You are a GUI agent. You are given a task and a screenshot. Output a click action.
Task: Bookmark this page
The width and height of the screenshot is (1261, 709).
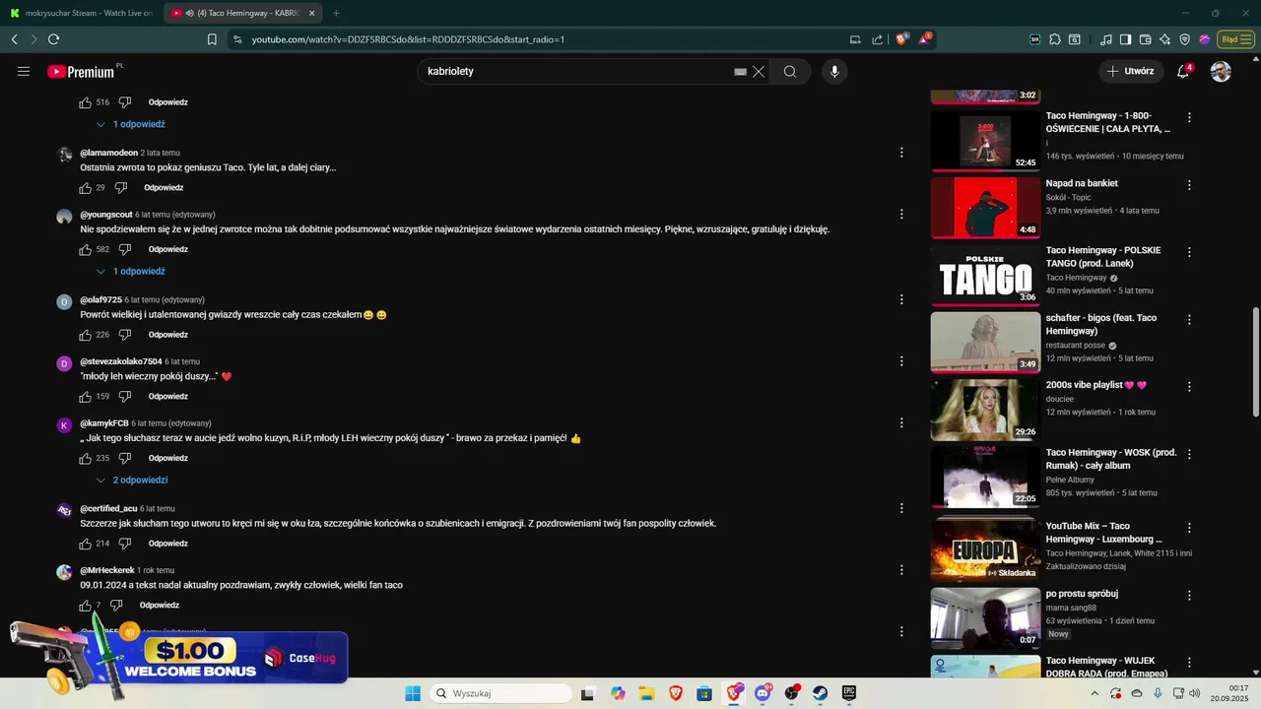[212, 39]
